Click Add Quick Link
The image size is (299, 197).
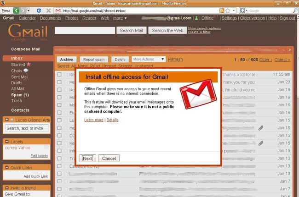36,176
